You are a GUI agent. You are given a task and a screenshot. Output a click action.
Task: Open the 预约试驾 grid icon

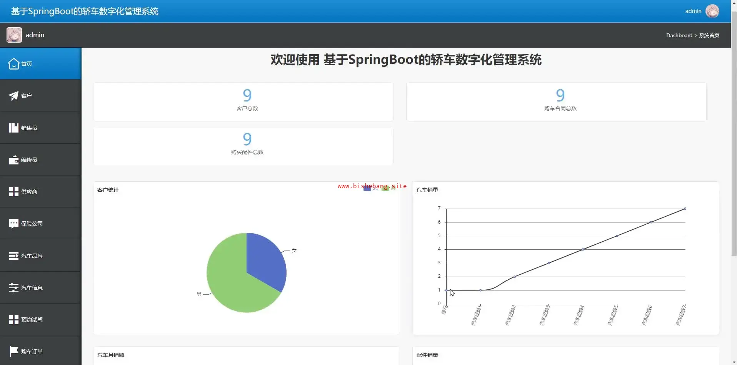tap(14, 320)
